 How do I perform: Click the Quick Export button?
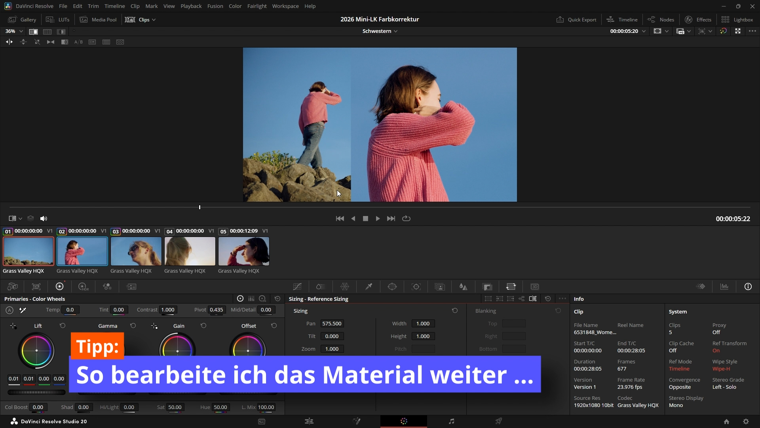(576, 19)
